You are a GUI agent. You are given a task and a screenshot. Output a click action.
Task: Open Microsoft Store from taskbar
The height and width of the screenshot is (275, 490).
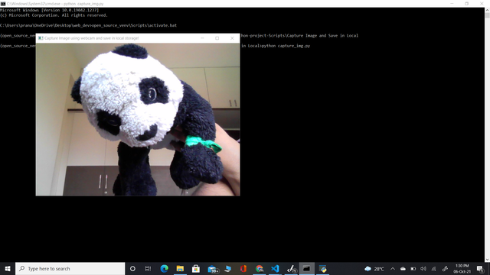click(x=196, y=268)
